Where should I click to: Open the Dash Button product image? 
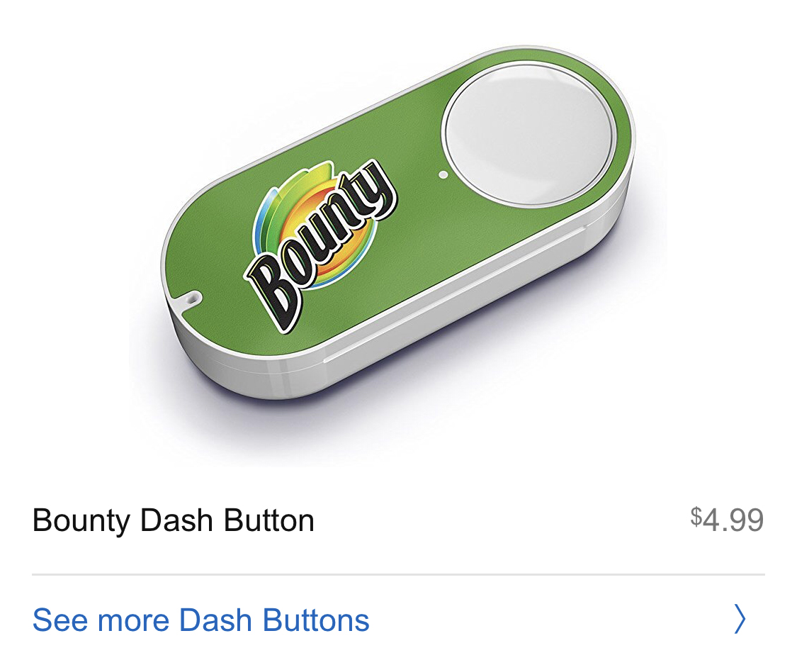[x=397, y=223]
